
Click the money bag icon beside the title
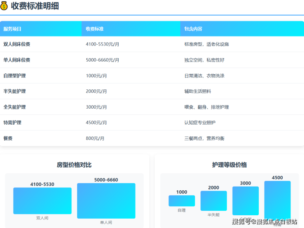tap(4, 6)
